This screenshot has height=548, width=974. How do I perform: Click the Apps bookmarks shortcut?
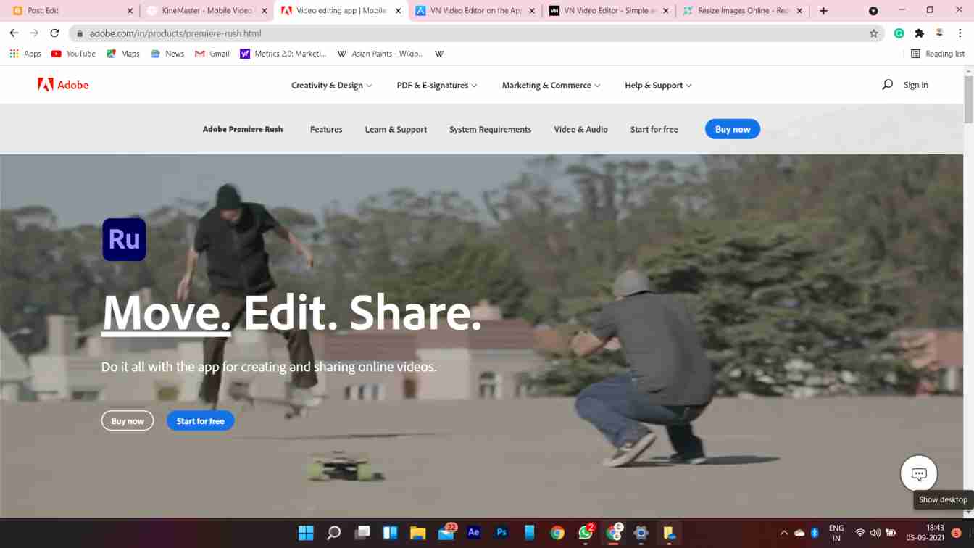coord(25,54)
